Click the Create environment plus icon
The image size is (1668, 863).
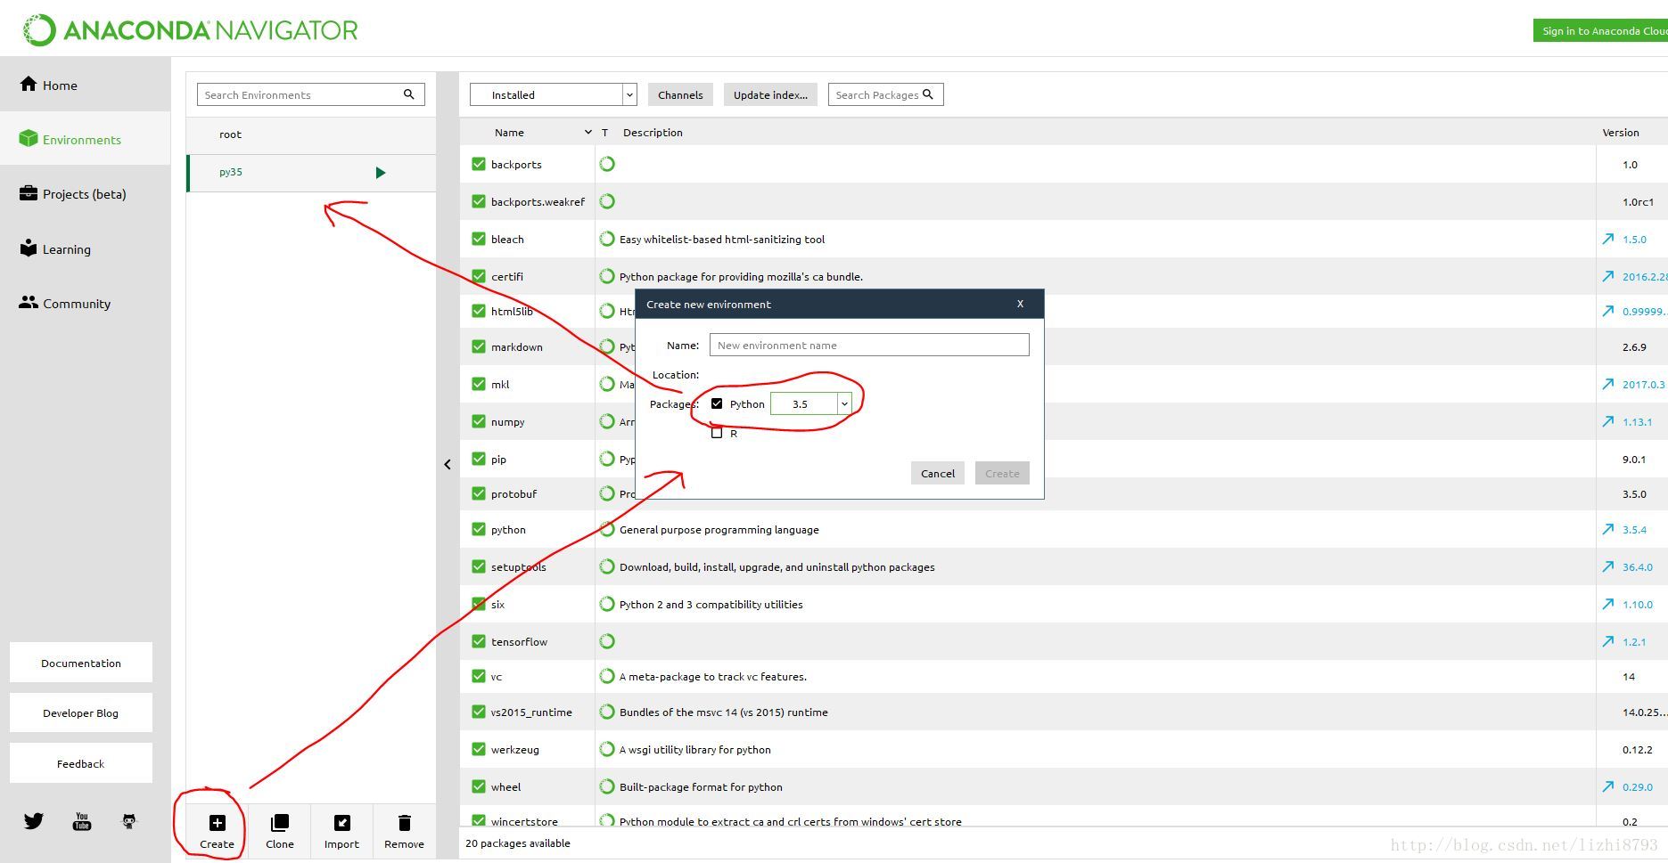click(217, 823)
